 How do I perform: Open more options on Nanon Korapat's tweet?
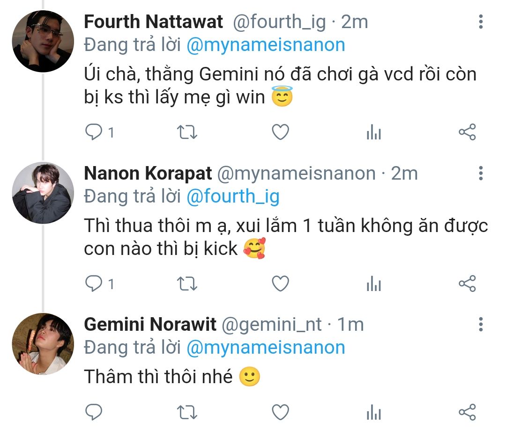[x=481, y=173]
